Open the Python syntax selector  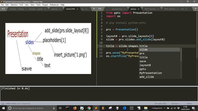click(x=190, y=104)
